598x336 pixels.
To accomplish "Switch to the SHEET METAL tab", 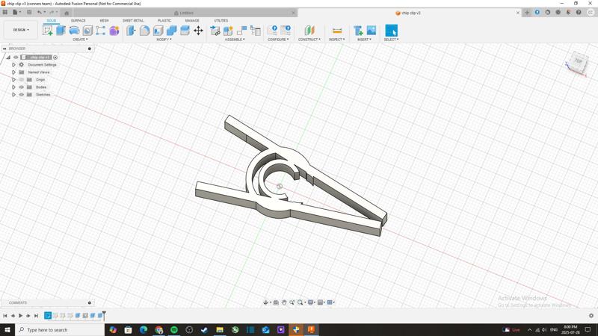I will (x=133, y=21).
